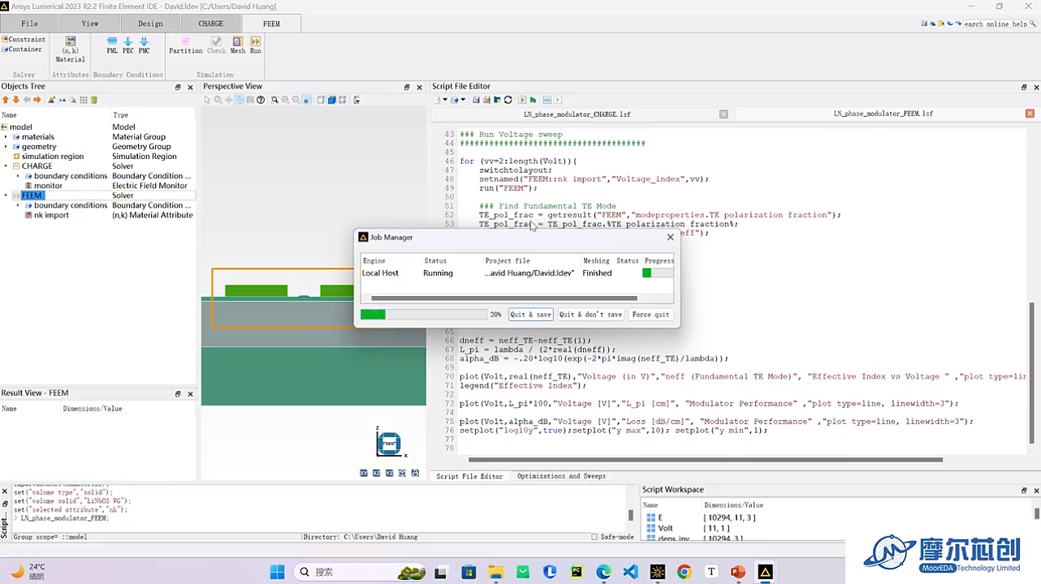Click Quit & save in Job Manager
Viewport: 1041px width, 584px height.
click(x=530, y=314)
